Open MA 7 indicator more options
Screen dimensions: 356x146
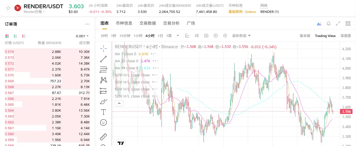[153, 54]
